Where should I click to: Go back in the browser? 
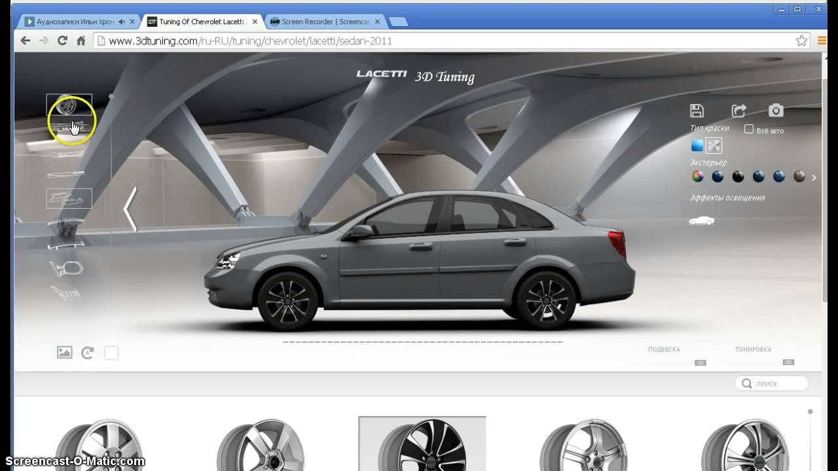tap(26, 41)
